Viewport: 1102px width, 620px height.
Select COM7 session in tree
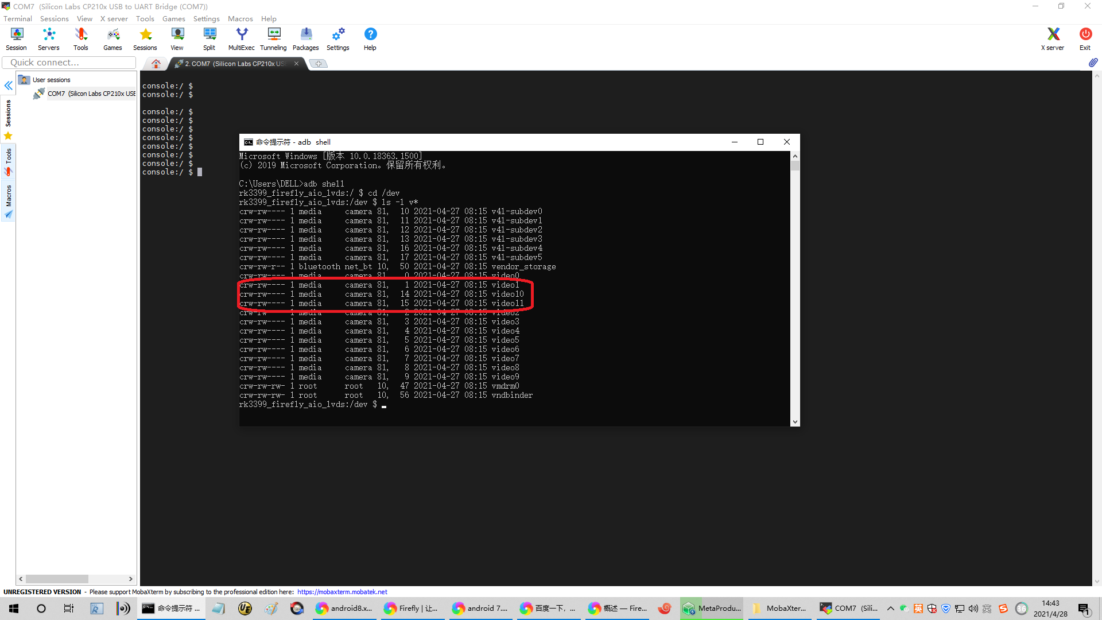(91, 94)
